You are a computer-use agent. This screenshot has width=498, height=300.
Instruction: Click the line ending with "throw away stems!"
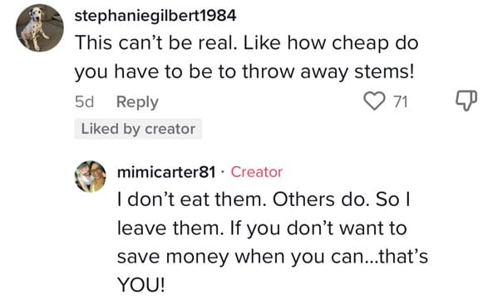tap(244, 71)
